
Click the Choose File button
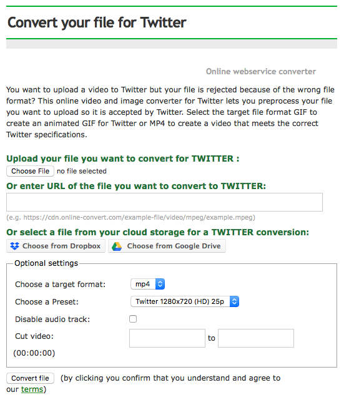click(x=30, y=171)
